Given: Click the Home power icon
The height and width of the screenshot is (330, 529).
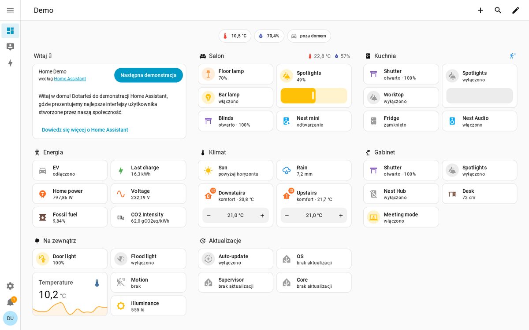Looking at the screenshot, I should [x=43, y=194].
